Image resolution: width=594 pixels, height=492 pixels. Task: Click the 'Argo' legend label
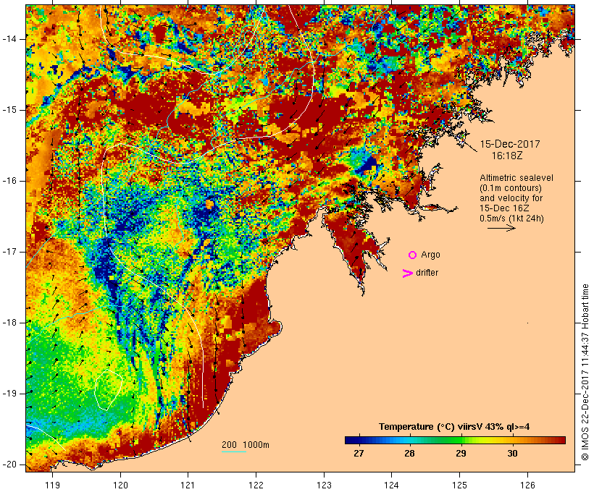[x=430, y=255]
